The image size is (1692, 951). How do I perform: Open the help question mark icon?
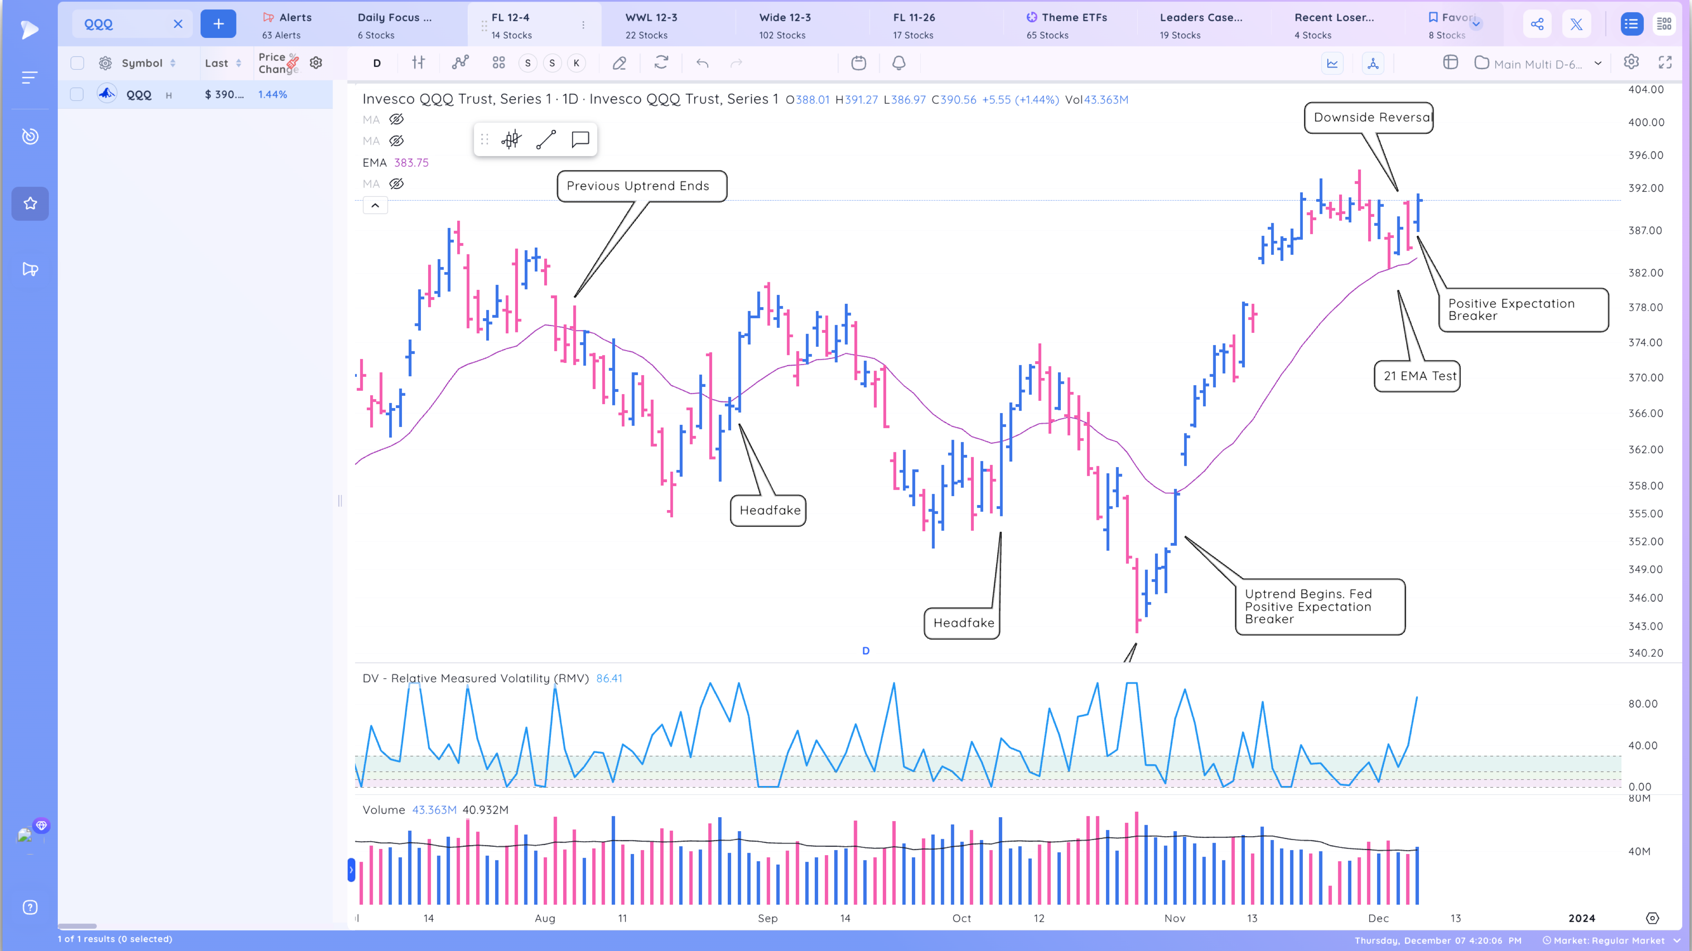(x=30, y=907)
